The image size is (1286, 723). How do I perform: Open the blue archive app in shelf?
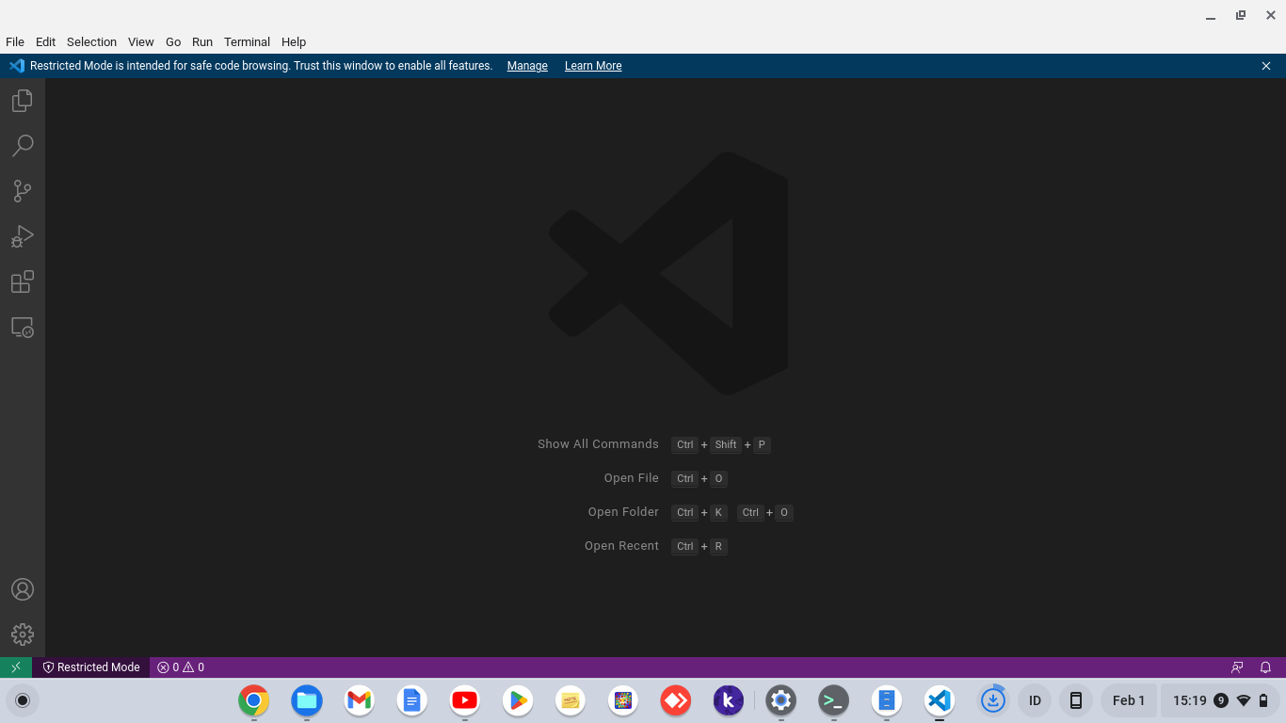(x=887, y=700)
